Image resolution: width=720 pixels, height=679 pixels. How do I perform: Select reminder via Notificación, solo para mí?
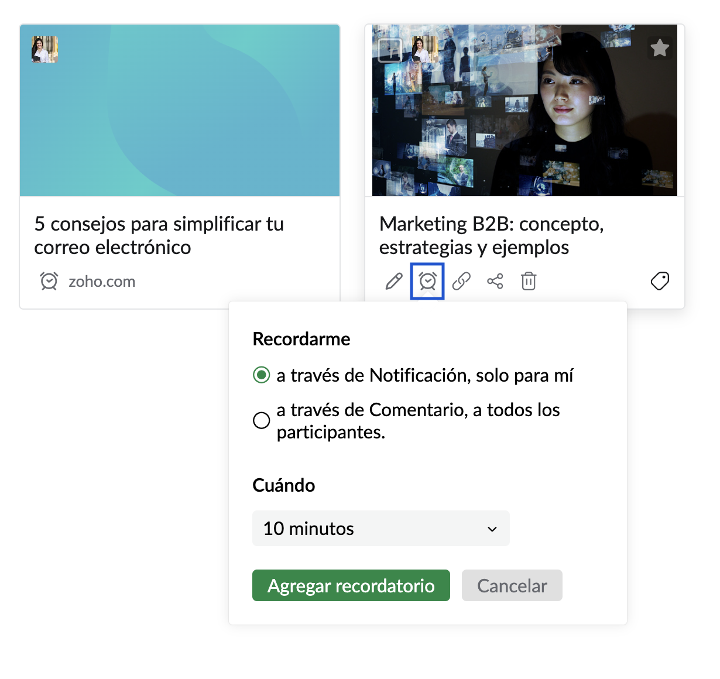262,375
